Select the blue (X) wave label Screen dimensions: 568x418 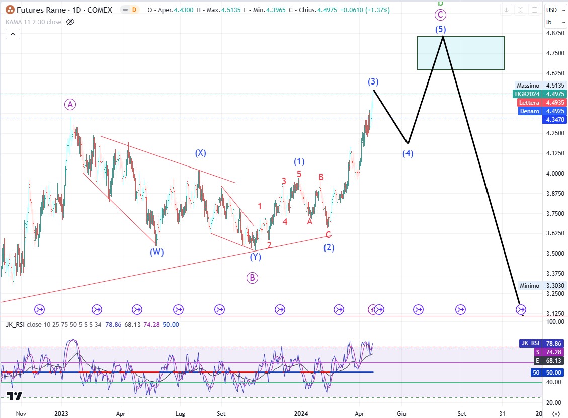pos(201,153)
